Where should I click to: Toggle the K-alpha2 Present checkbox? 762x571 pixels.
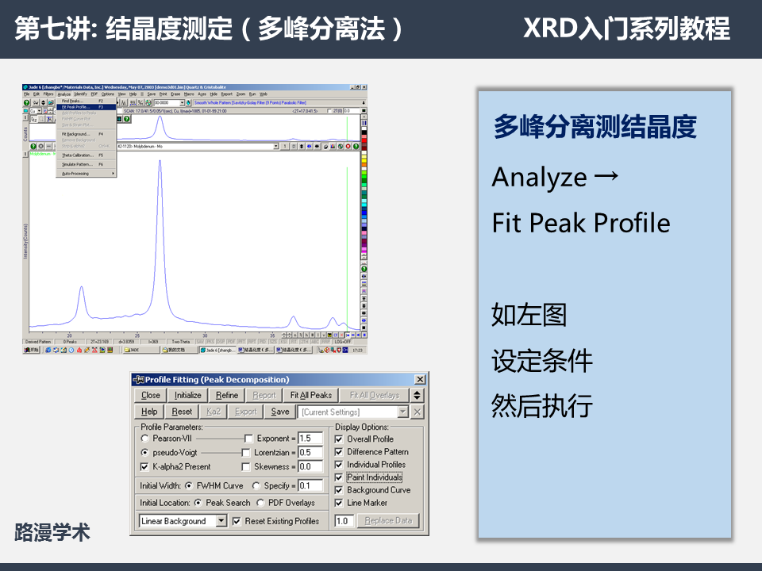coord(144,466)
